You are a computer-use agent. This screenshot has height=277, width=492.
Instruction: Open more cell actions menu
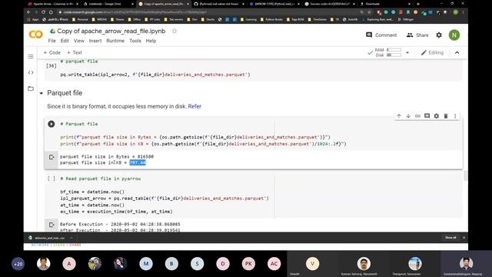point(455,116)
